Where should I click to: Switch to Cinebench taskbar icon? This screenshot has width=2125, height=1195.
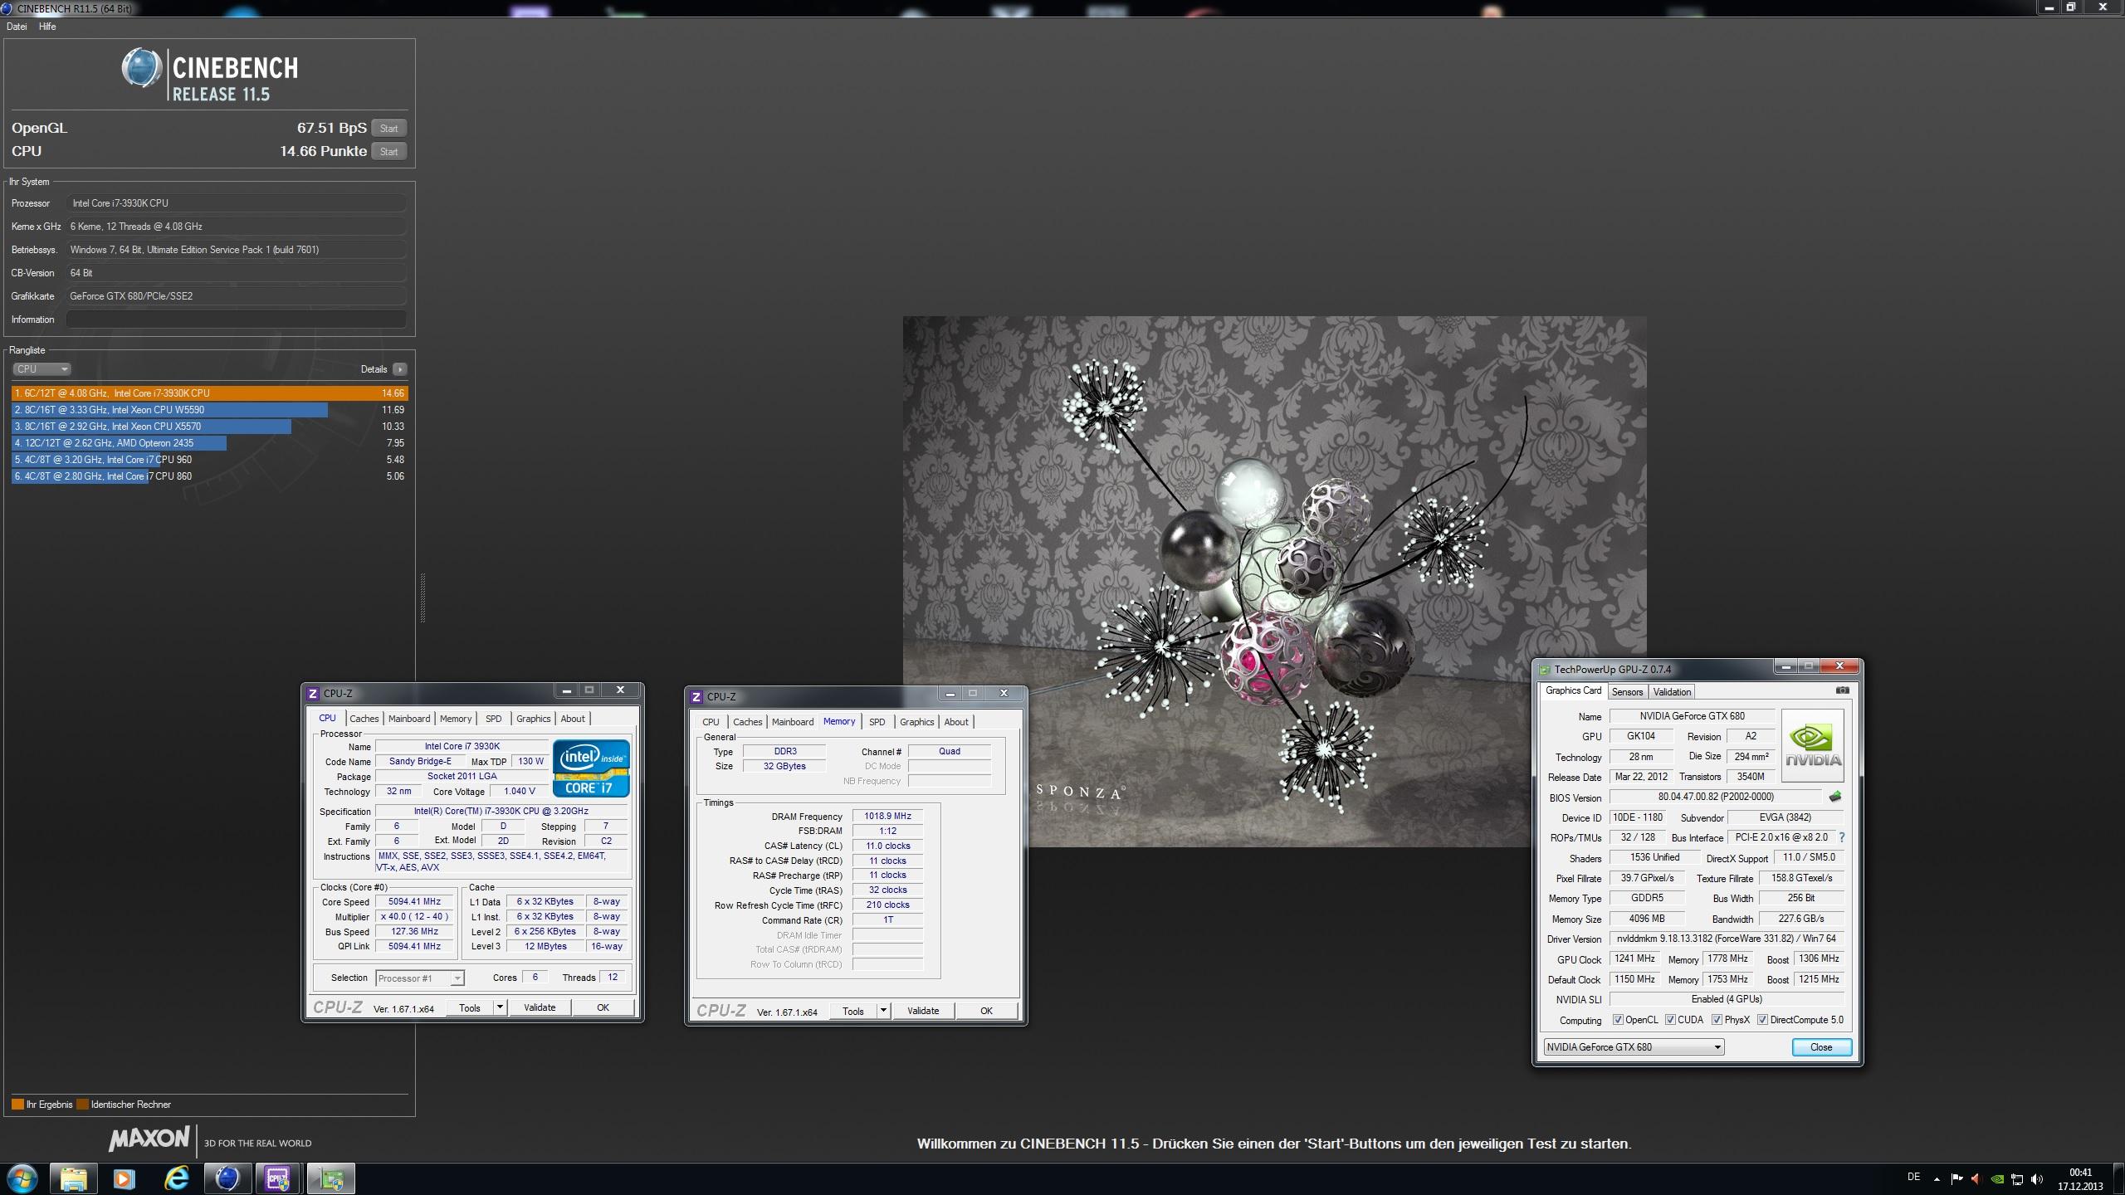[227, 1178]
